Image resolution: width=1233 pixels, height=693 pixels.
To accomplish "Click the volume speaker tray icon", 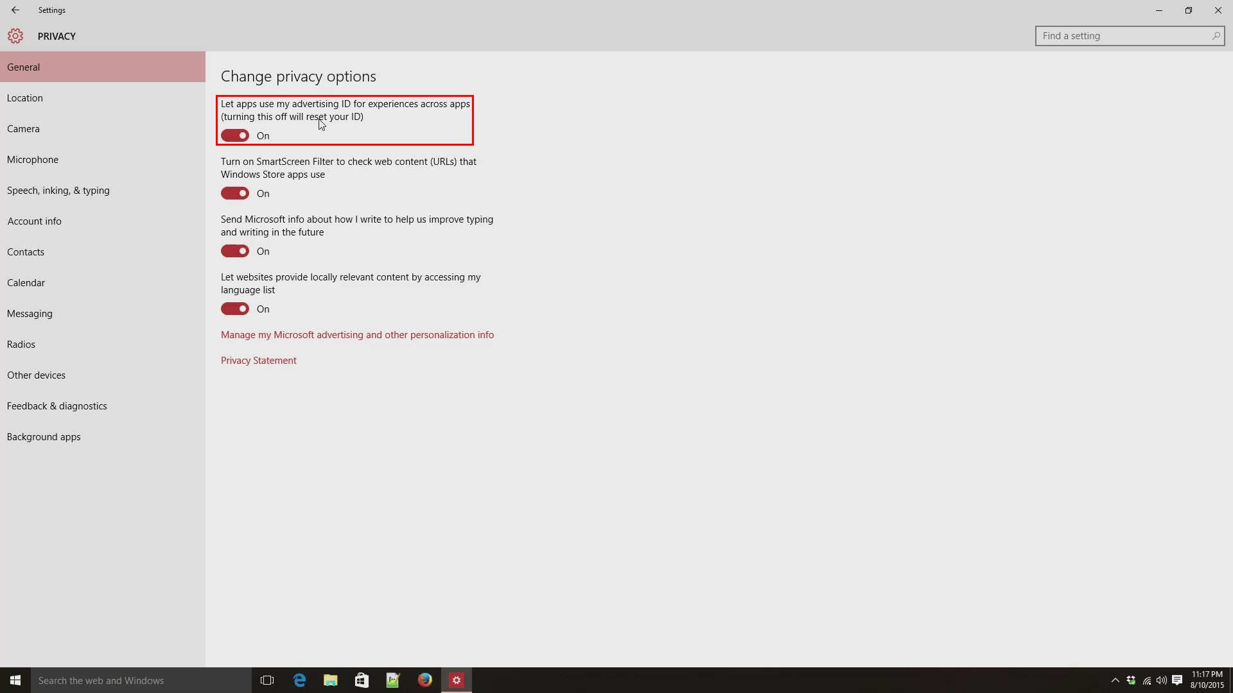I will point(1161,680).
